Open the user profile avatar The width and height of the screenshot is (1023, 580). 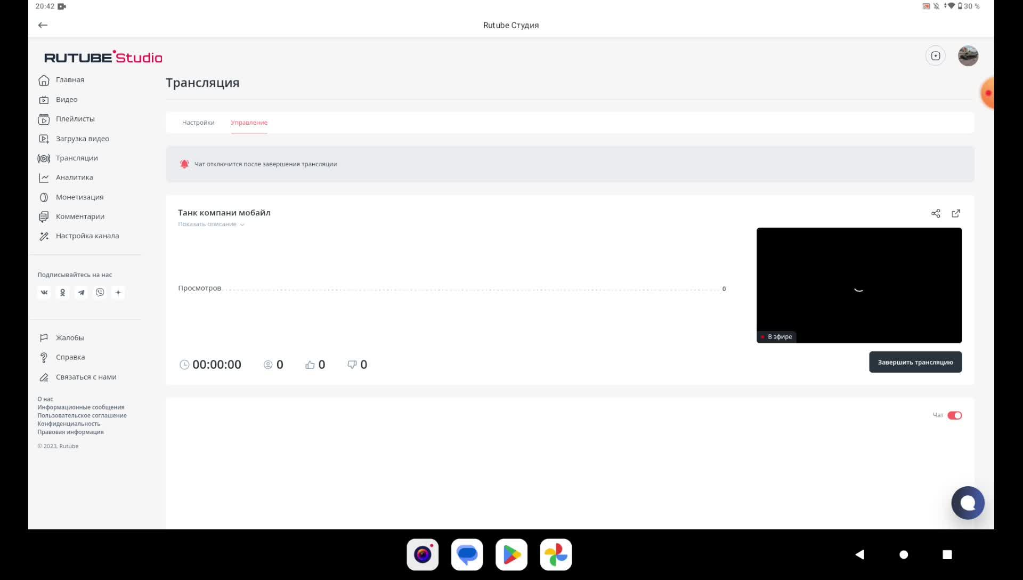click(968, 56)
